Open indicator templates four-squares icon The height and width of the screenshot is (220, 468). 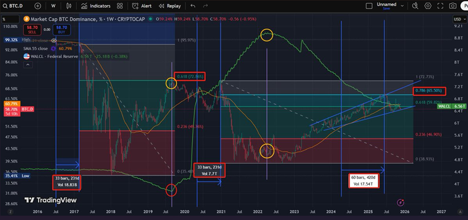[120, 6]
